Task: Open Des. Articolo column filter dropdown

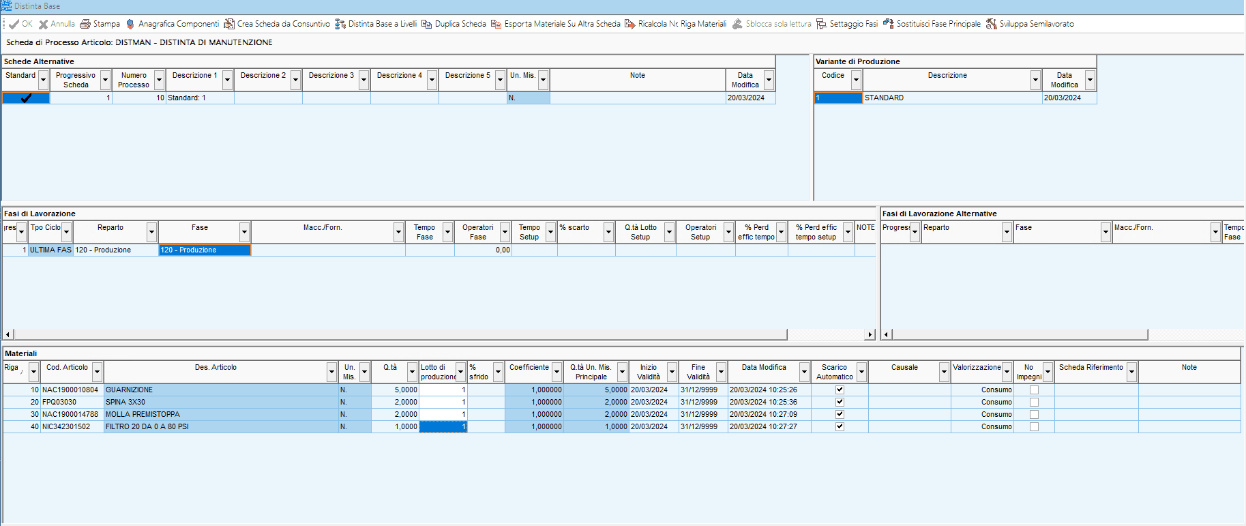Action: [x=331, y=372]
